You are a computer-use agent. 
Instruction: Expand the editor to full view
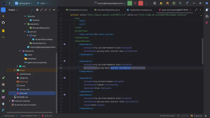pyautogui.click(x=196, y=10)
